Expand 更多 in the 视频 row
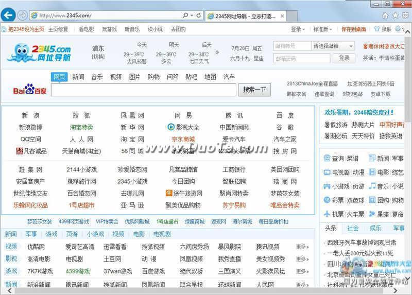This screenshot has height=295, width=412. click(302, 247)
